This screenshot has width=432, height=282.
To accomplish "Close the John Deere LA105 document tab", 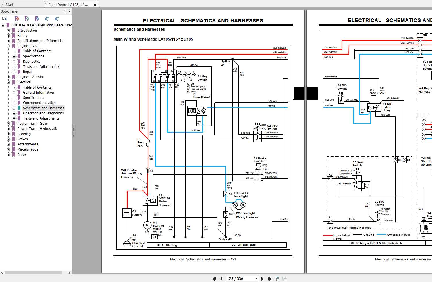I will 95,5.
